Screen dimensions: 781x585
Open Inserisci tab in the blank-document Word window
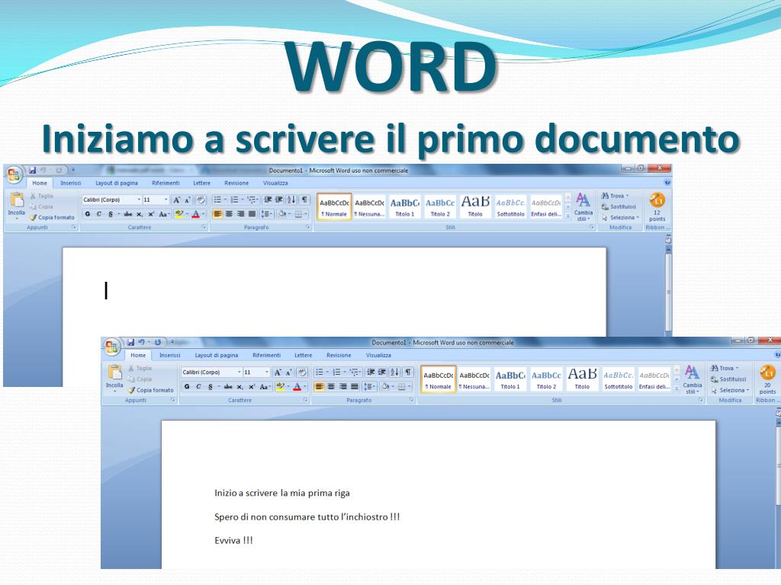[71, 183]
